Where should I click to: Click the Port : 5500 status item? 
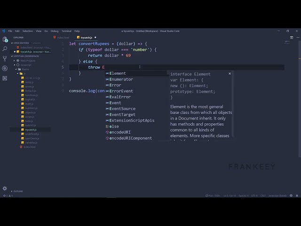pos(213,196)
